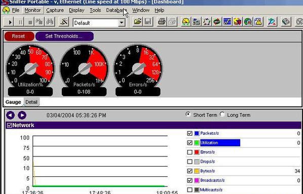The width and height of the screenshot is (303, 194).
Task: Open the Capture menu
Action: click(x=55, y=10)
